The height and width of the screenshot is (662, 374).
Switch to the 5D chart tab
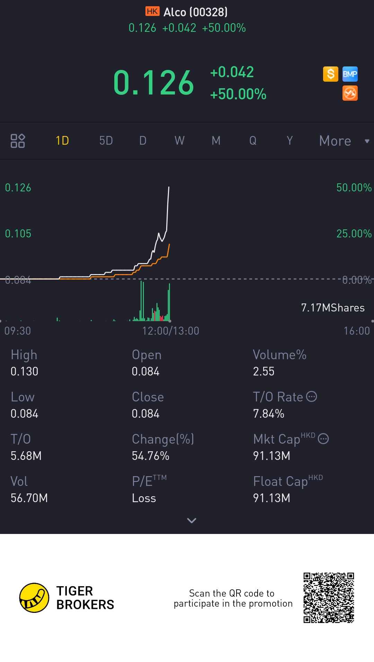pos(106,141)
